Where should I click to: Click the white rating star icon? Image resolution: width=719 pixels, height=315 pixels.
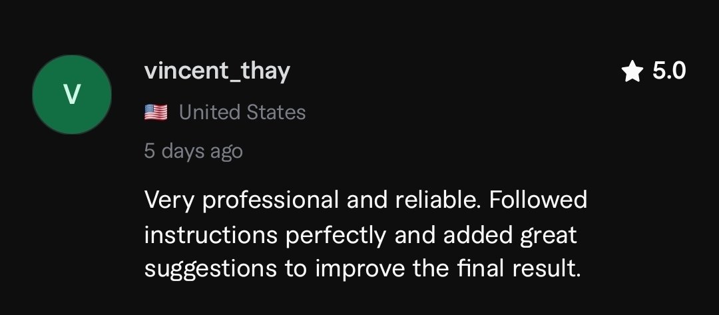pyautogui.click(x=630, y=71)
